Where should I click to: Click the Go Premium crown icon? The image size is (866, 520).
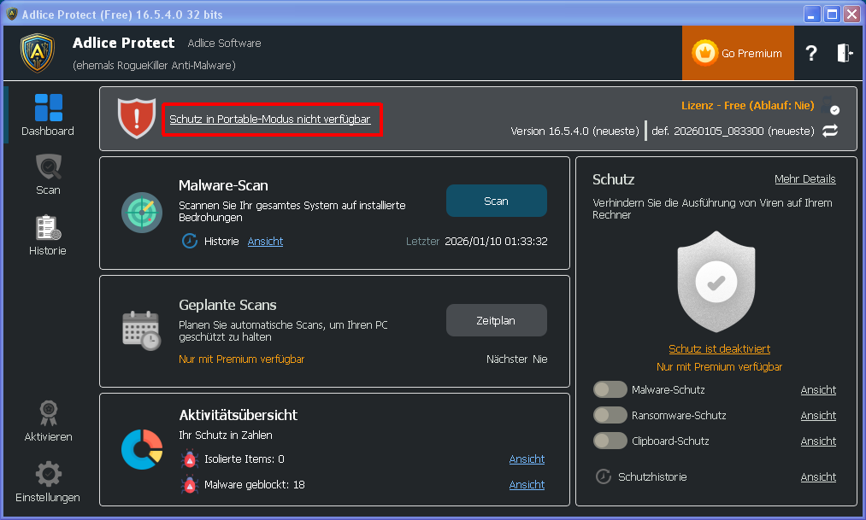tap(704, 53)
